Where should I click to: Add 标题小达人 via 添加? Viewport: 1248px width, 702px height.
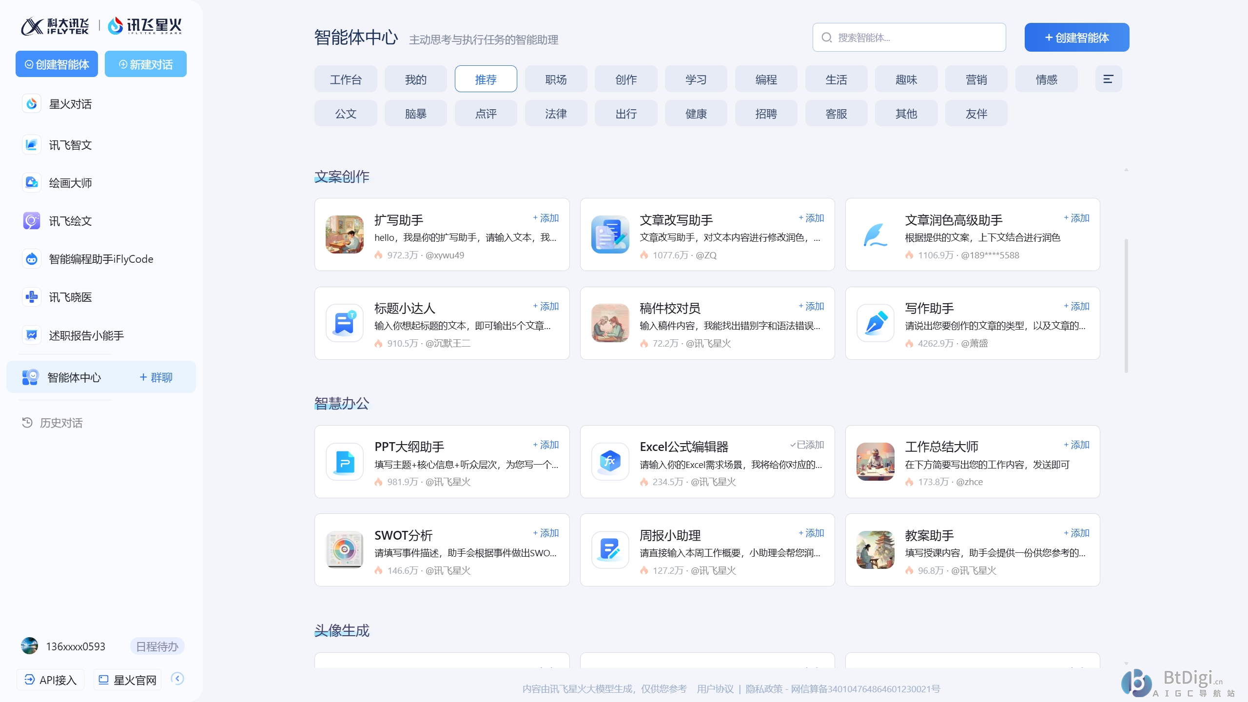coord(546,306)
